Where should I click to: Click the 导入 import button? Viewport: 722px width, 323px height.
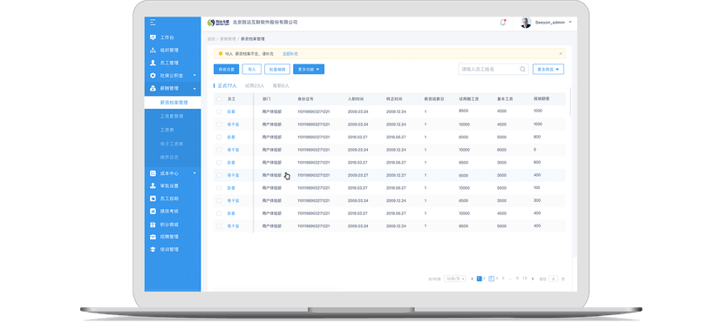click(252, 70)
